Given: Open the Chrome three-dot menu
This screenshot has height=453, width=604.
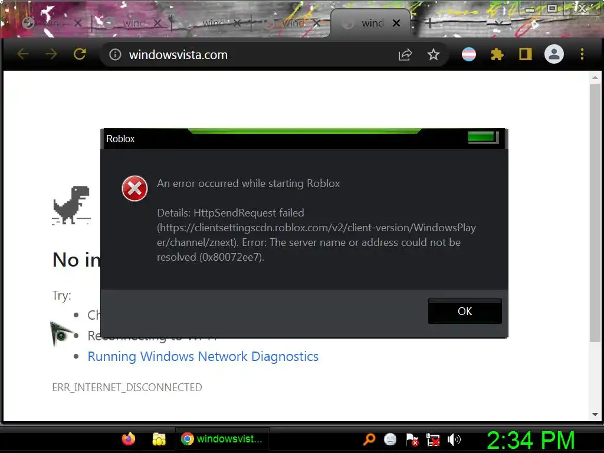Looking at the screenshot, I should click(582, 54).
